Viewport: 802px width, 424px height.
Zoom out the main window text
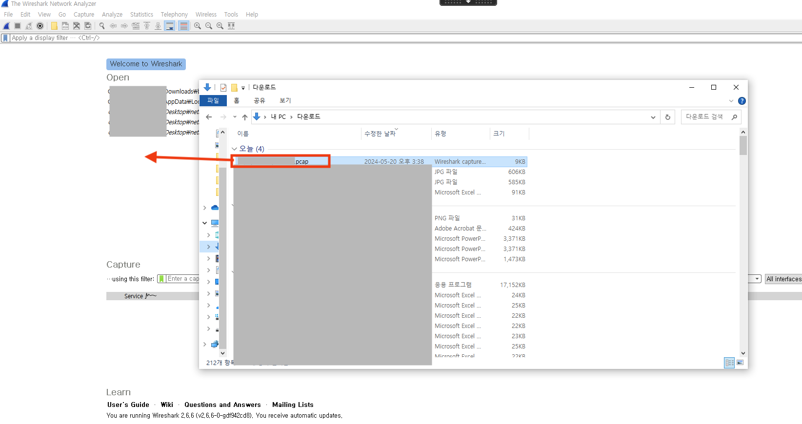tap(209, 26)
